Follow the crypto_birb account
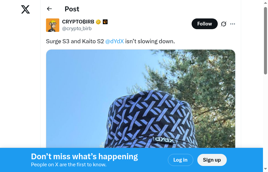The image size is (268, 172). 204,24
